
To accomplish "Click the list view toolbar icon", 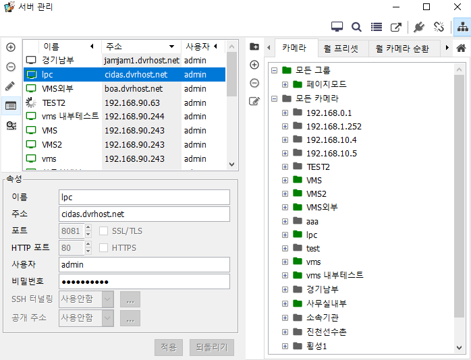I will pyautogui.click(x=376, y=27).
